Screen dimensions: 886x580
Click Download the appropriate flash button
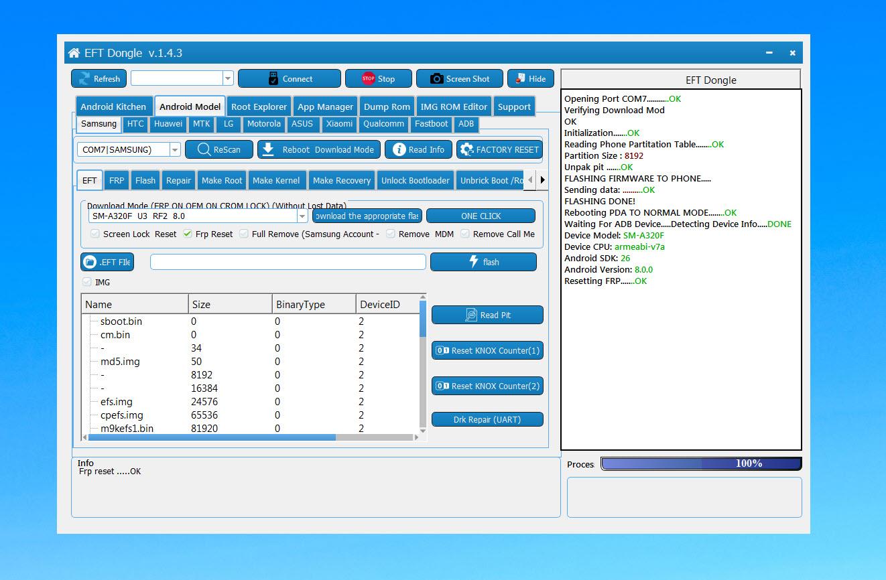(x=367, y=216)
